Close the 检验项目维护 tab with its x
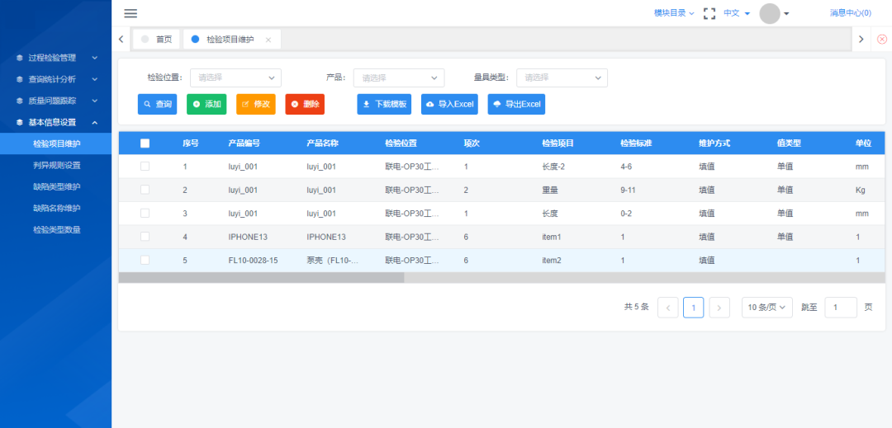This screenshot has height=428, width=892. (x=268, y=40)
